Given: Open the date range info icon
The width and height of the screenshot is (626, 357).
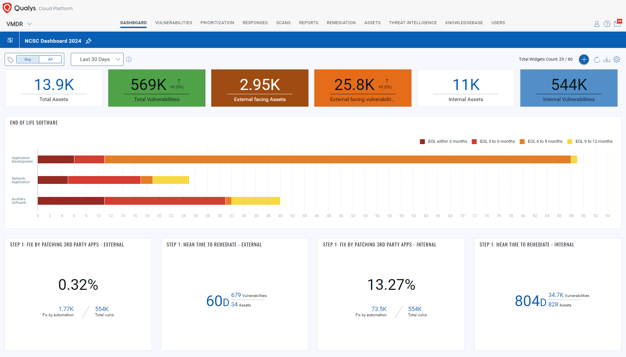Looking at the screenshot, I should pos(129,59).
